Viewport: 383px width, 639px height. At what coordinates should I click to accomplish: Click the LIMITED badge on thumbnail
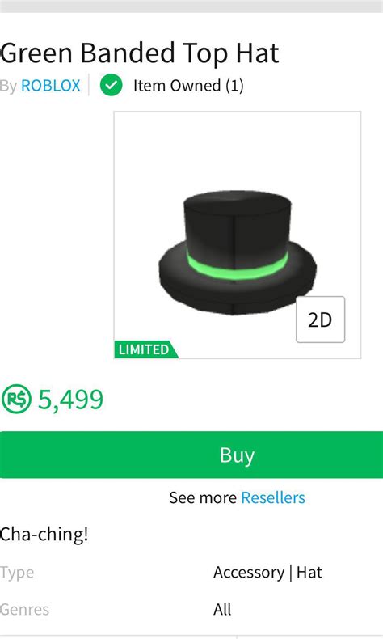tap(145, 349)
